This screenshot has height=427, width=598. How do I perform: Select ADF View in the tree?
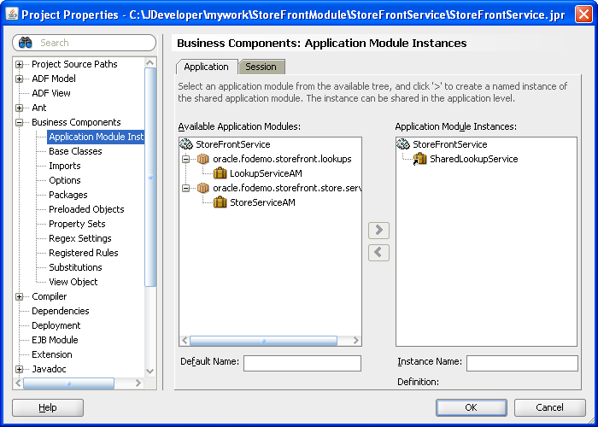pyautogui.click(x=51, y=93)
